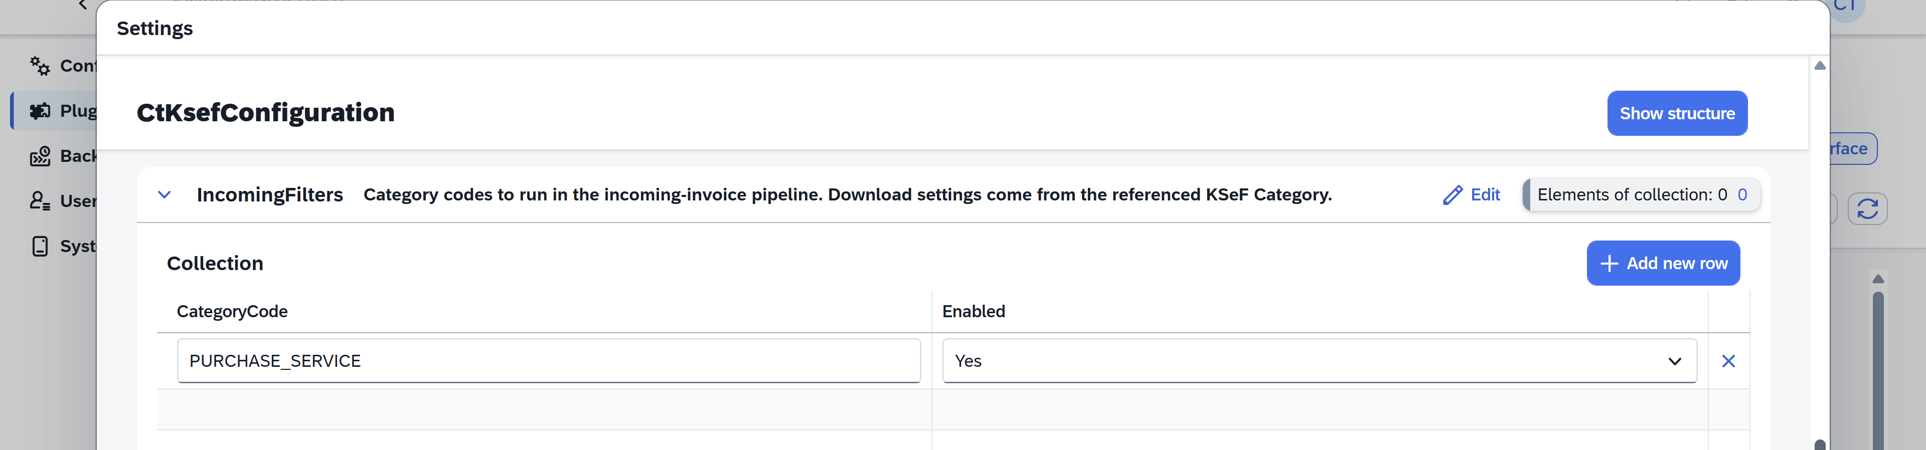Viewport: 1926px width, 450px height.
Task: Click the refresh icon behind the dialog
Action: click(x=1867, y=208)
